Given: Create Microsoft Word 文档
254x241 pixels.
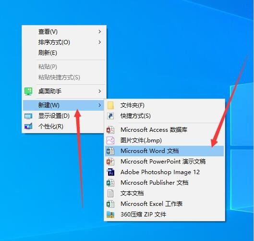Looking at the screenshot, I should click(164, 151).
